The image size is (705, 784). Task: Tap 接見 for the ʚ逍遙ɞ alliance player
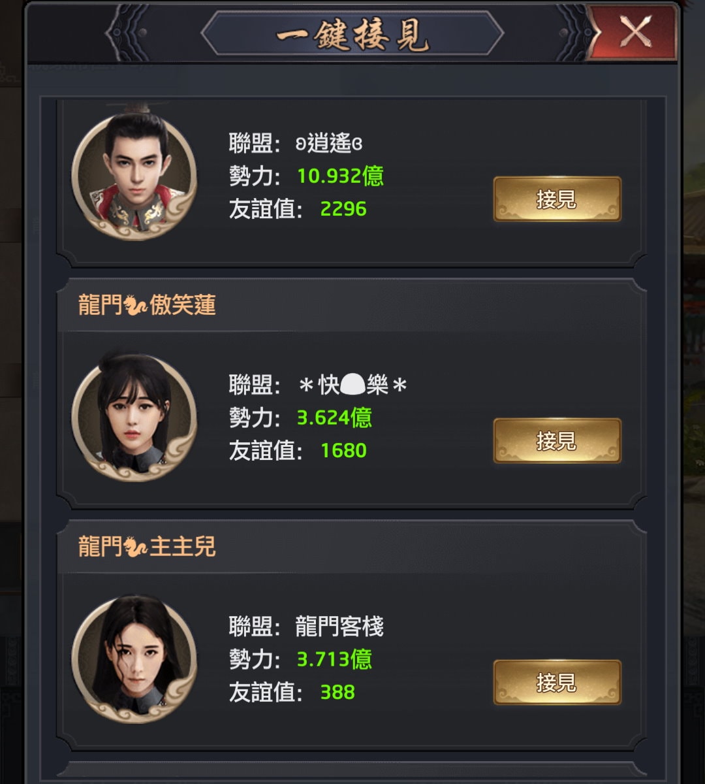pyautogui.click(x=557, y=199)
